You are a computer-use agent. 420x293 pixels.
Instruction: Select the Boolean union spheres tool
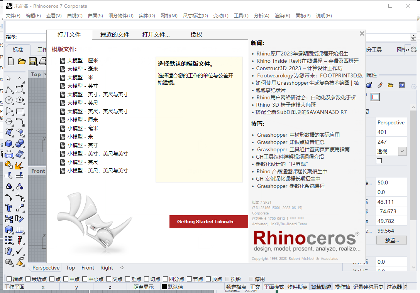(20, 144)
